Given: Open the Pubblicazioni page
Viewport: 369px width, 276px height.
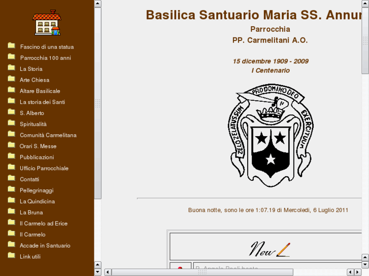Looking at the screenshot, I should point(37,157).
